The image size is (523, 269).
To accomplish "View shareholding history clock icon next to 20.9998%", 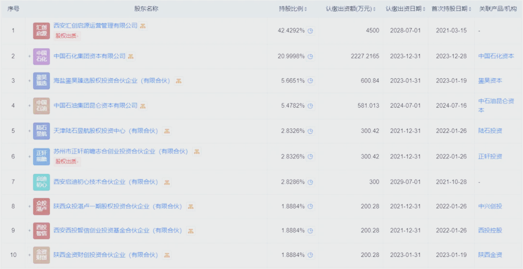I will (x=310, y=57).
